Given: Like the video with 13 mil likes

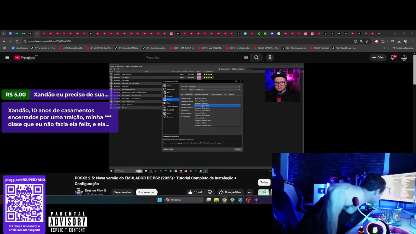Looking at the screenshot, I should (x=195, y=192).
